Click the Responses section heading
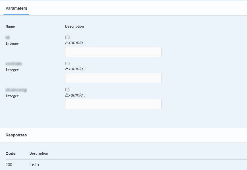The height and width of the screenshot is (170, 247). coord(16,135)
